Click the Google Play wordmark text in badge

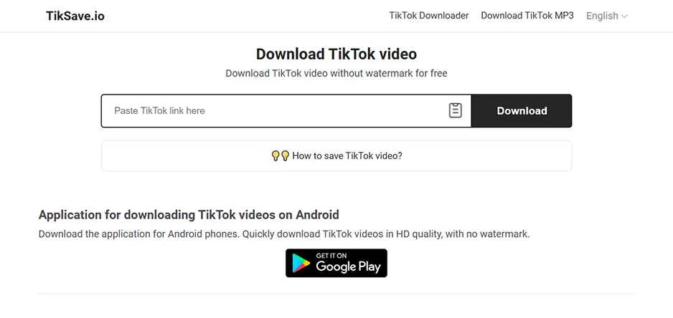tap(348, 267)
